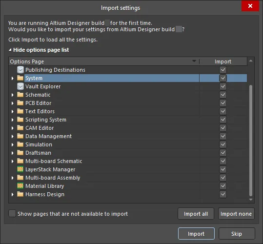263x244 pixels.
Task: Confirm with the Import button
Action: (196, 234)
